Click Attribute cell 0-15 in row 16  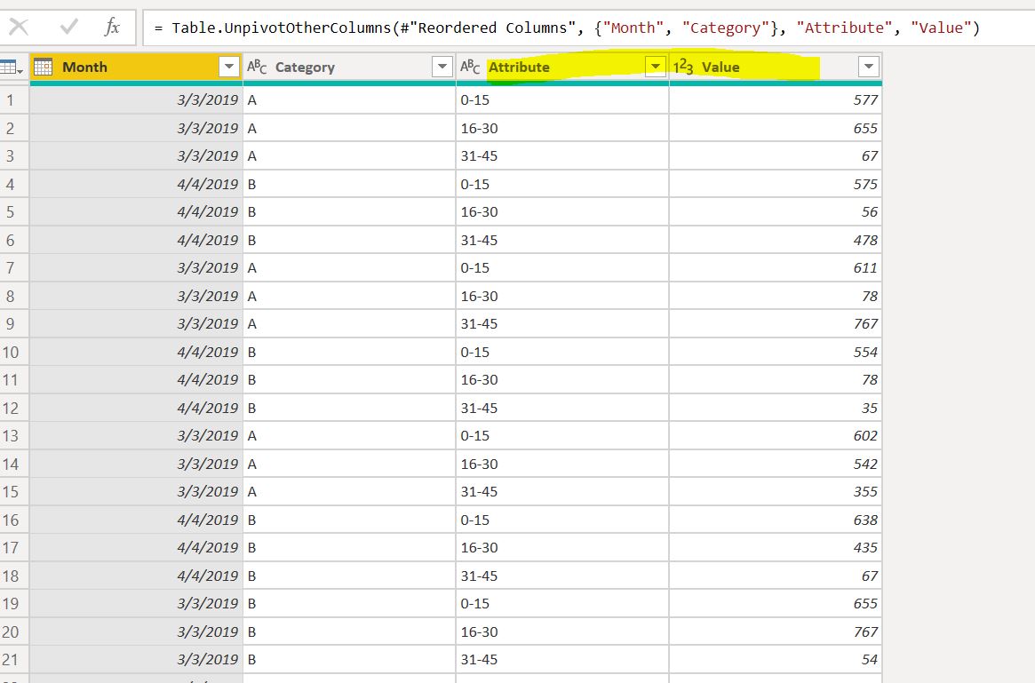(562, 520)
